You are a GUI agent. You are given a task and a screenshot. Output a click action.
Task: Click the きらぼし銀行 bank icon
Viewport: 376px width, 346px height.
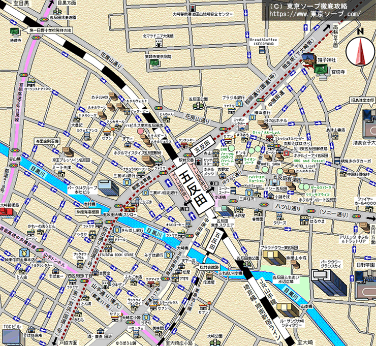(x=117, y=230)
